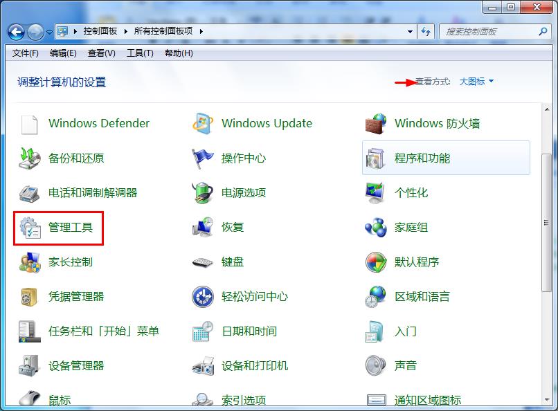Open the 恢复 icon
This screenshot has width=558, height=411.
pyautogui.click(x=202, y=227)
